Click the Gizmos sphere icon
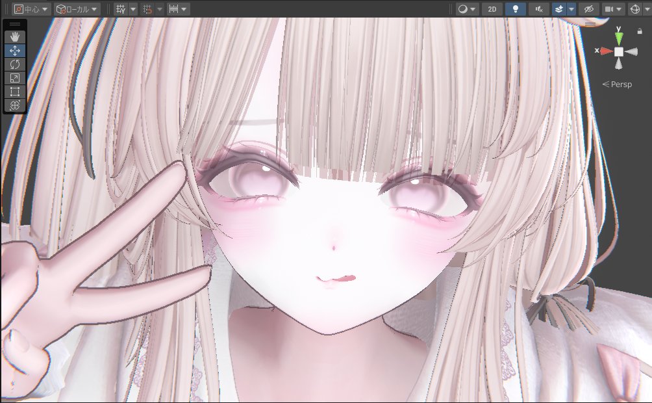Viewport: 652px width, 403px height. (635, 8)
